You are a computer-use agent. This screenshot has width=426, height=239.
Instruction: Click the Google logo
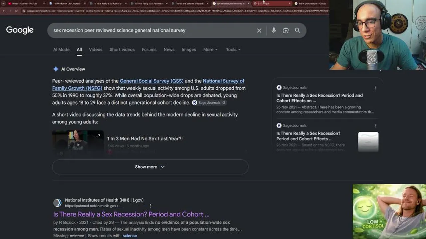coord(20,30)
